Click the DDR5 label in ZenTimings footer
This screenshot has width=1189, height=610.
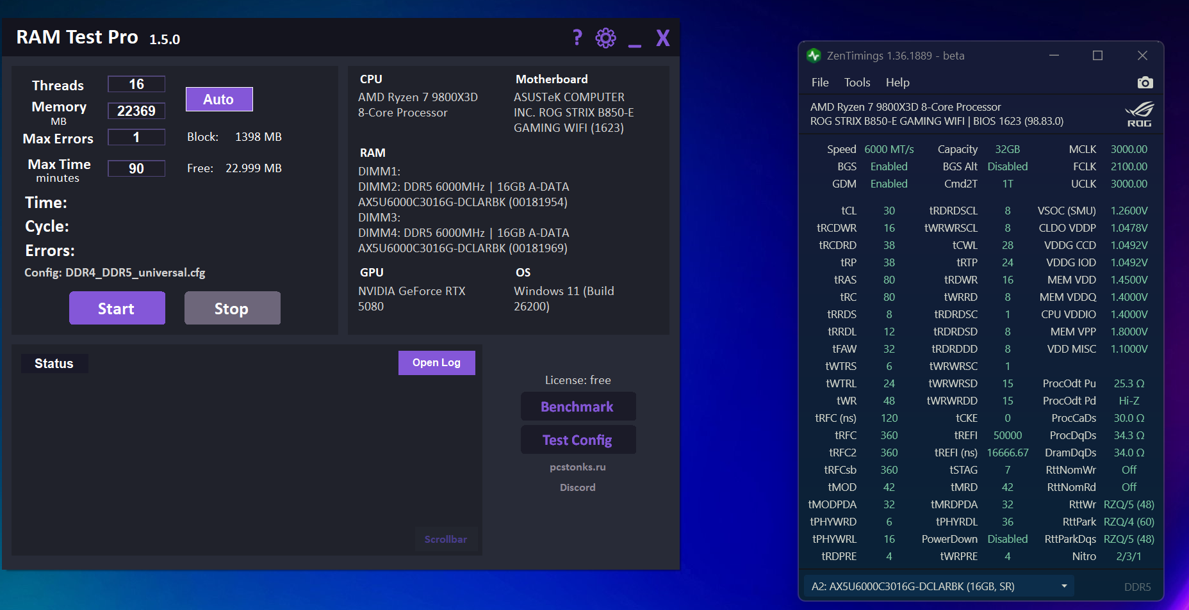(1138, 587)
